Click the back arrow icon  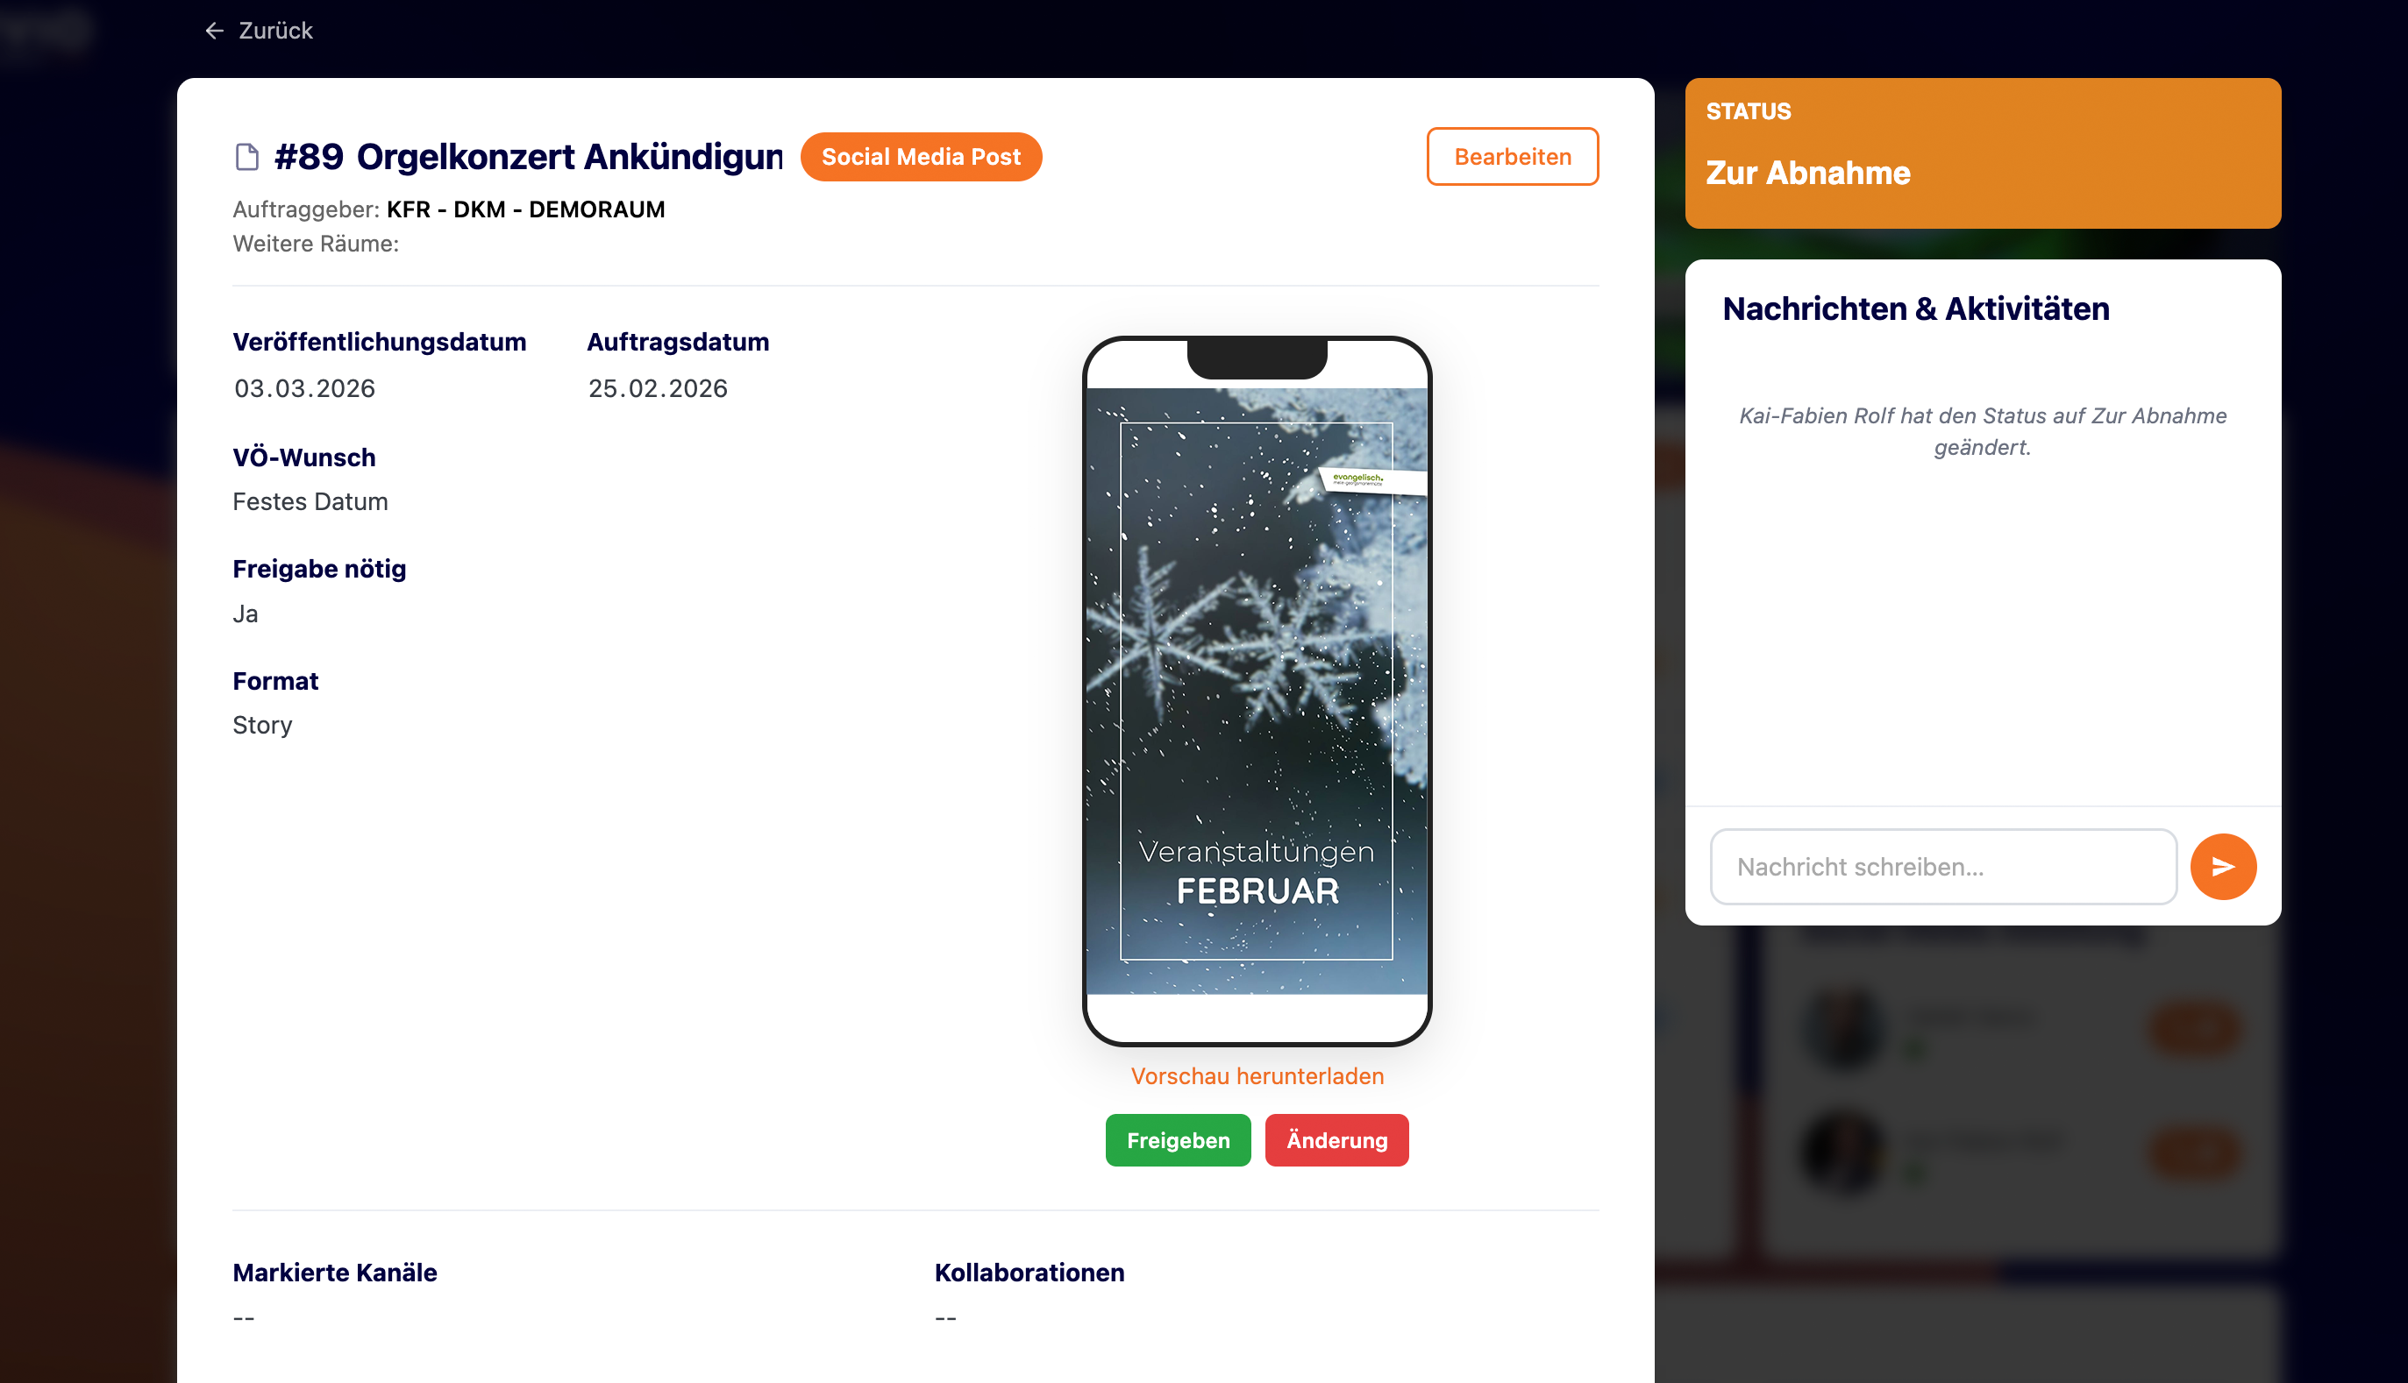coord(214,32)
